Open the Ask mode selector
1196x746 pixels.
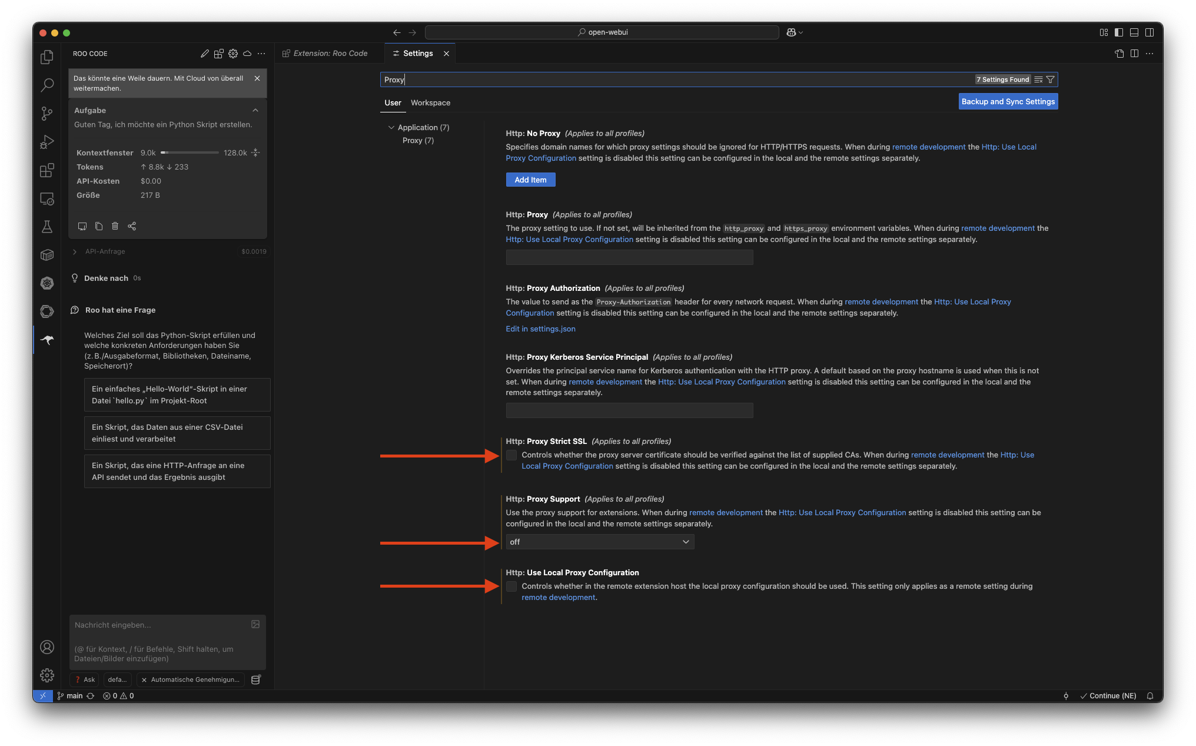[85, 679]
